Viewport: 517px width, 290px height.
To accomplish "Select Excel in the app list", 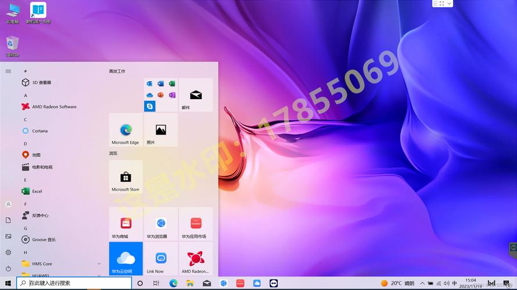I will click(37, 191).
